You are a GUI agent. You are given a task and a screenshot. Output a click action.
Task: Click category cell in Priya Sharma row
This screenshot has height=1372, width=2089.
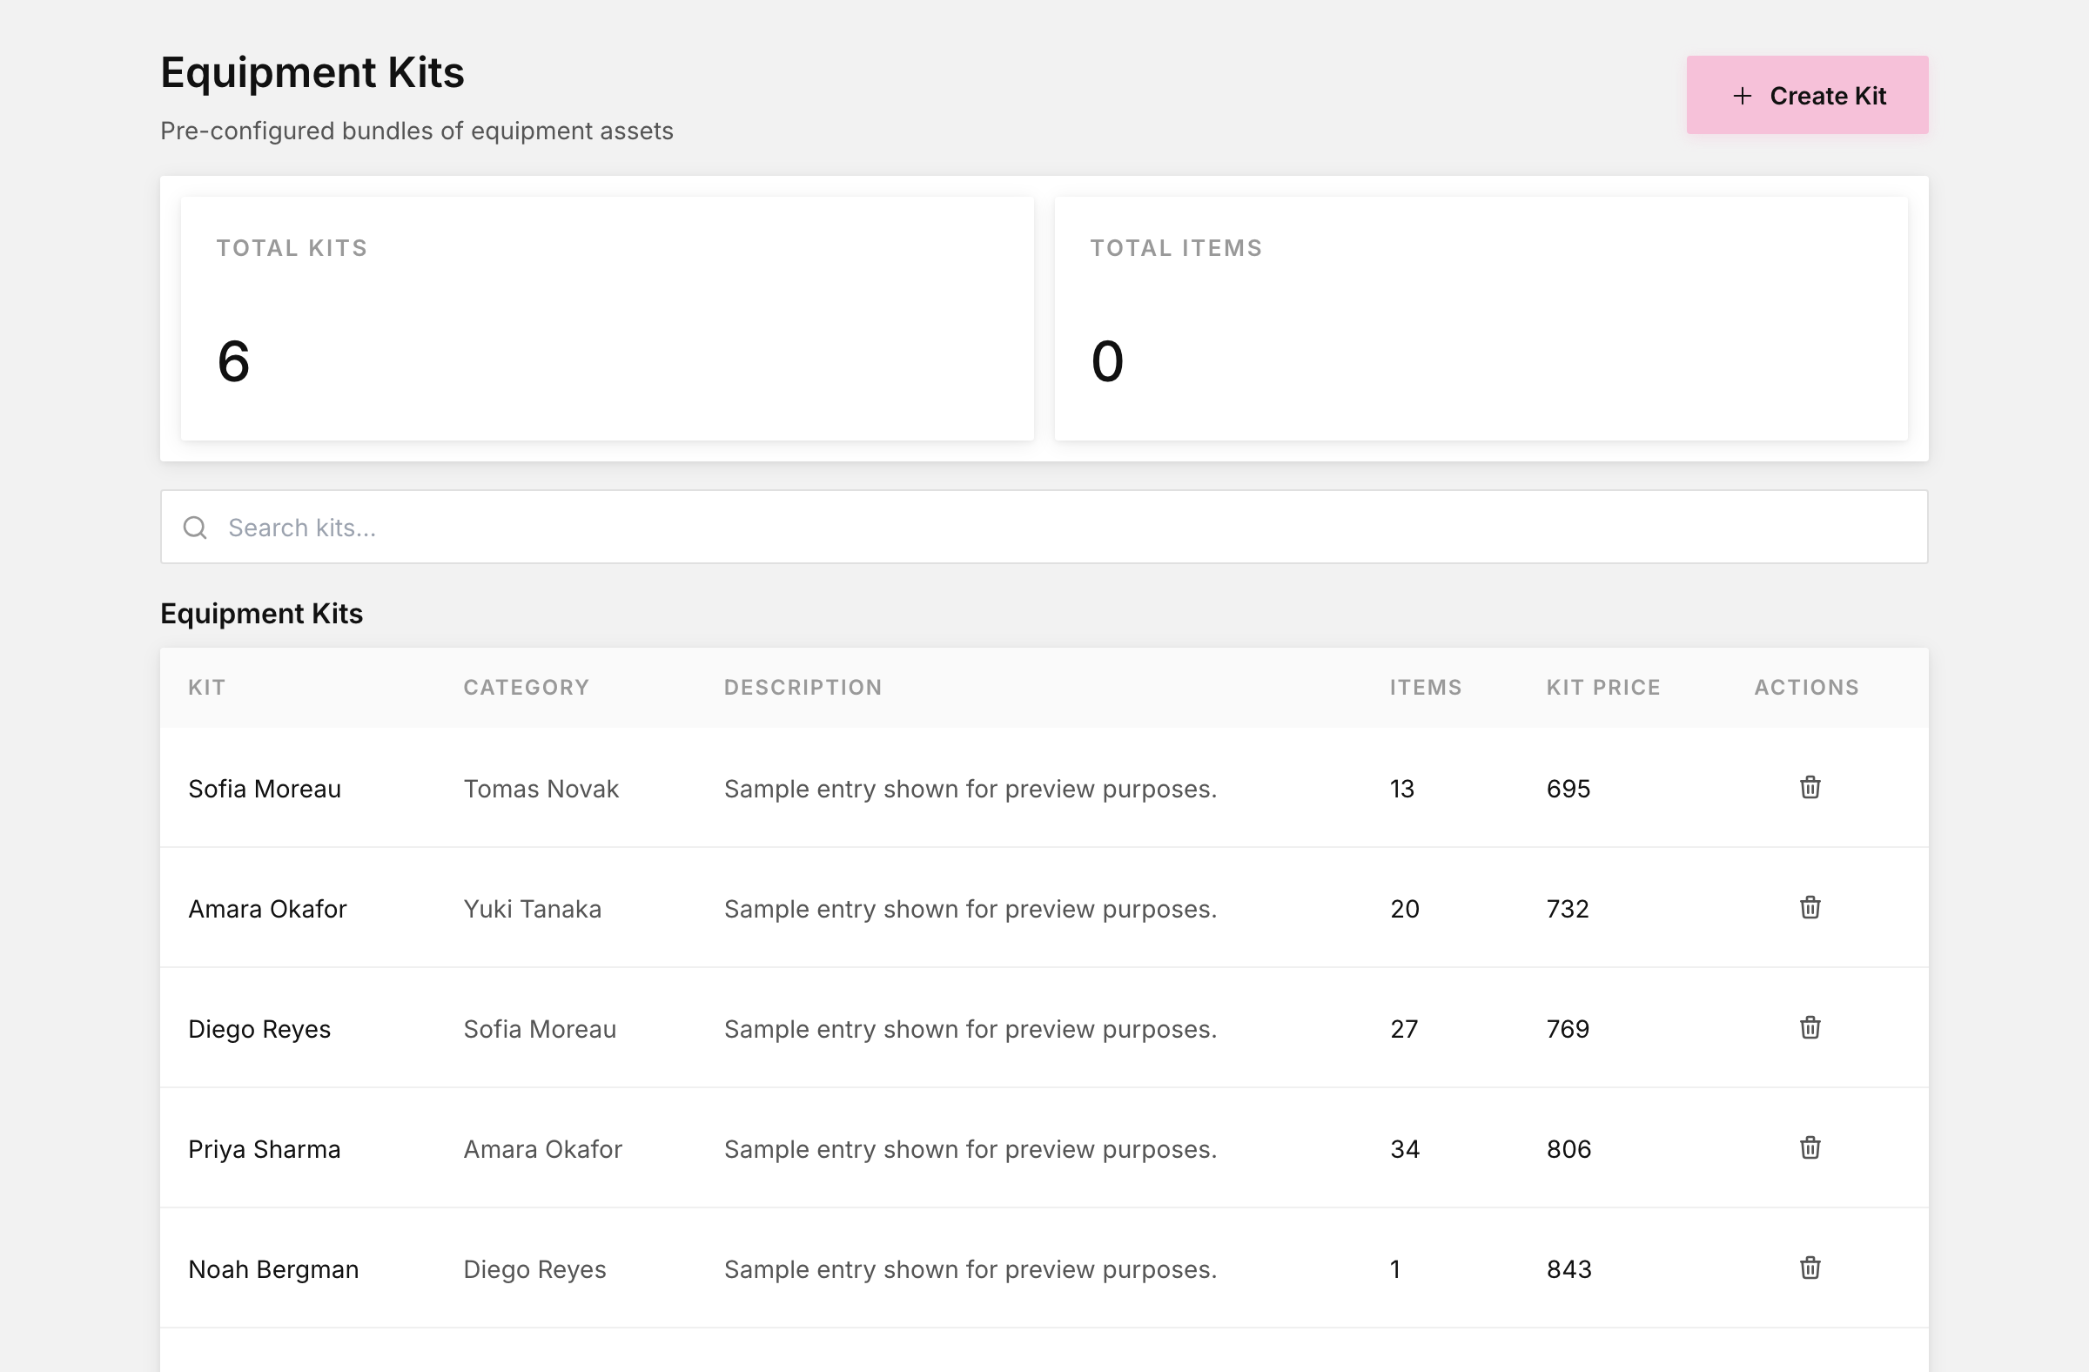pyautogui.click(x=542, y=1149)
